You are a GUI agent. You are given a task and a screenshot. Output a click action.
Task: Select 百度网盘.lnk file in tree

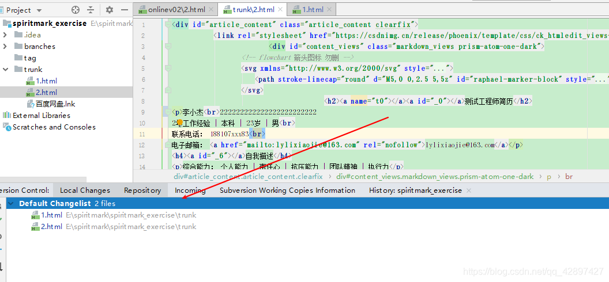55,104
